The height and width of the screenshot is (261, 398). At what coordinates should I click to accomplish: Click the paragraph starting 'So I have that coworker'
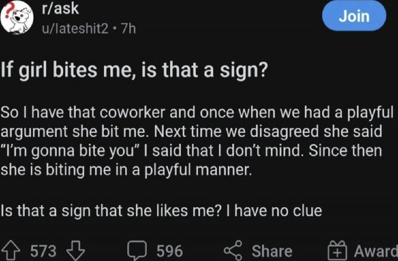click(x=197, y=141)
